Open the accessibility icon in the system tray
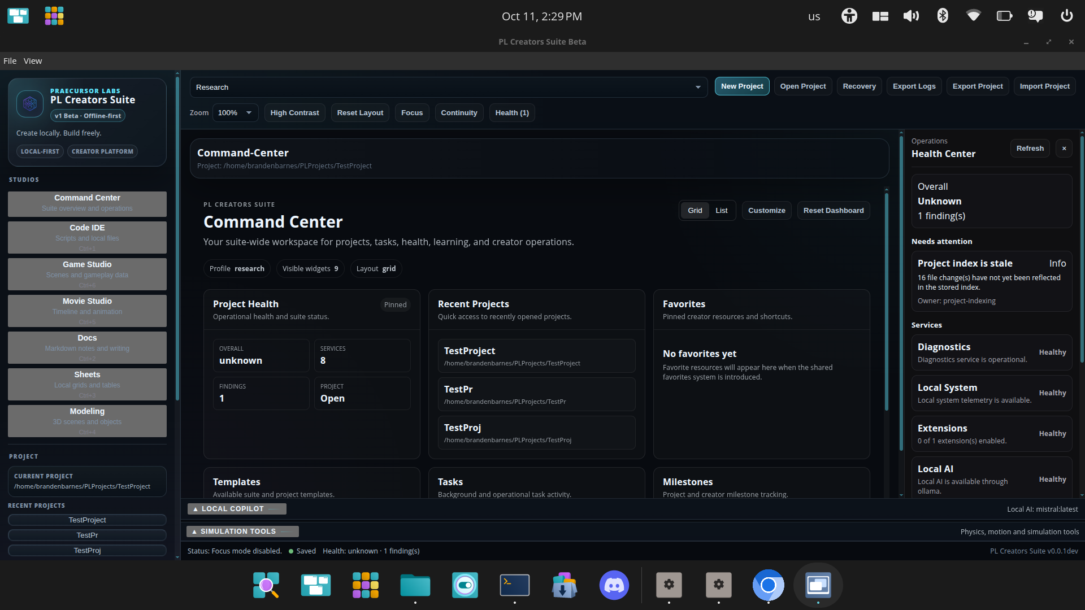This screenshot has width=1085, height=610. point(849,16)
